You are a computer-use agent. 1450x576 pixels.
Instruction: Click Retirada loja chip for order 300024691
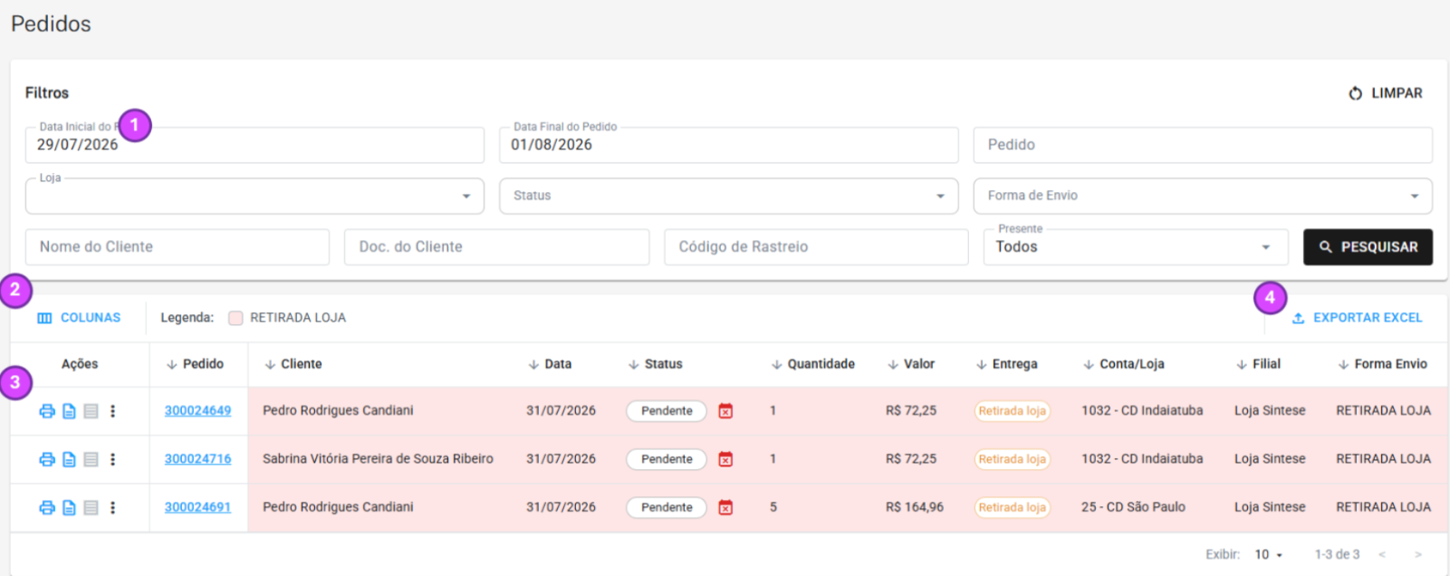tap(1013, 508)
